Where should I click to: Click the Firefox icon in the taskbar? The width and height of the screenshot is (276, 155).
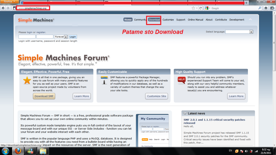[x=18, y=151]
